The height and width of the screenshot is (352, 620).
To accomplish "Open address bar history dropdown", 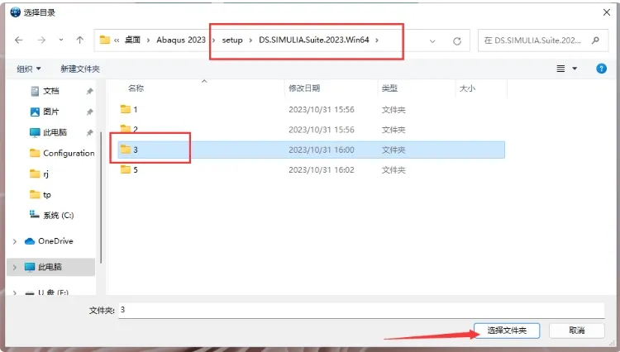I will (432, 40).
